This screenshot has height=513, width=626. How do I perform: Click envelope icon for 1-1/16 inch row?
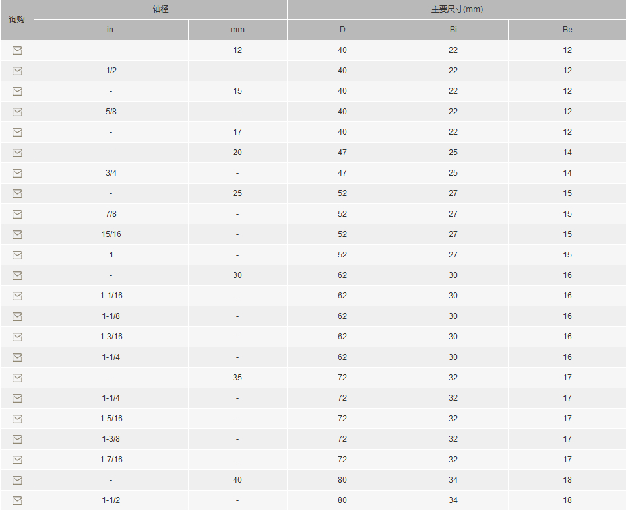pyautogui.click(x=17, y=296)
